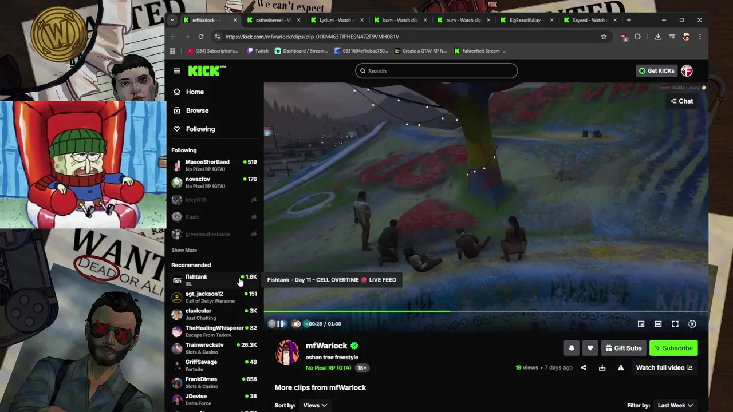Click into the Kick Search field

(x=436, y=71)
